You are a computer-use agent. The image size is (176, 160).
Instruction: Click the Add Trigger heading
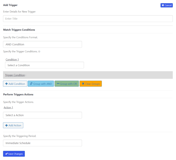[10, 5]
